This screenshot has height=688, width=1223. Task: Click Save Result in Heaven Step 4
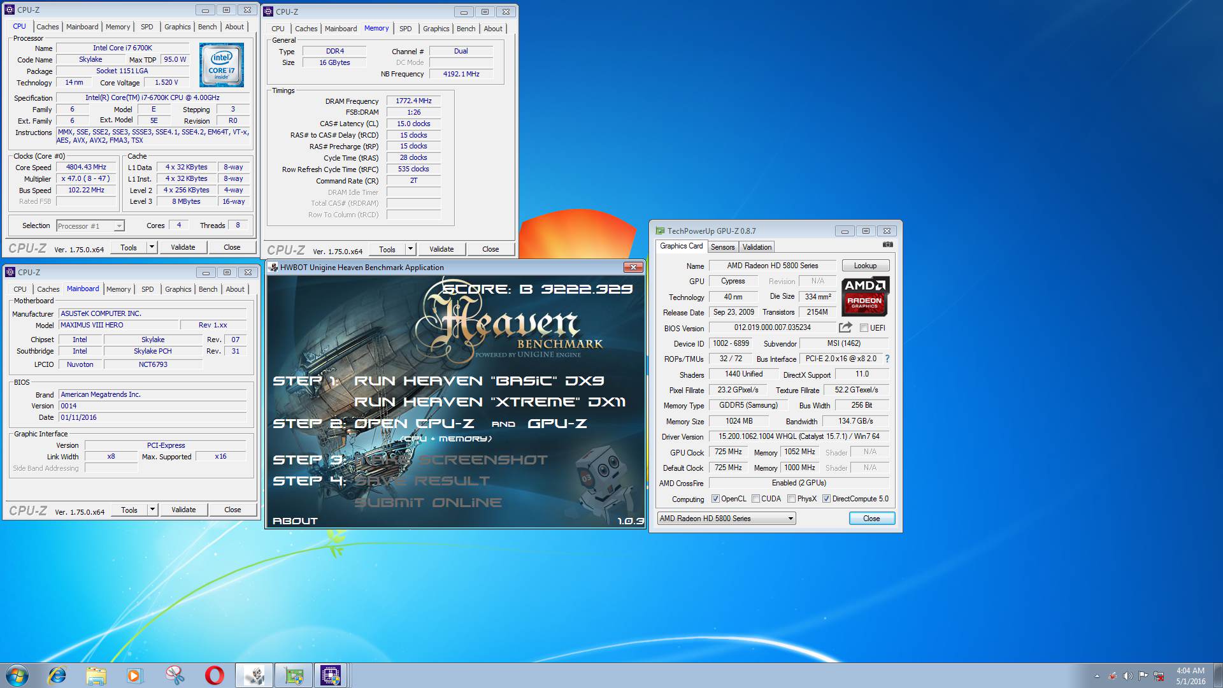tap(422, 481)
